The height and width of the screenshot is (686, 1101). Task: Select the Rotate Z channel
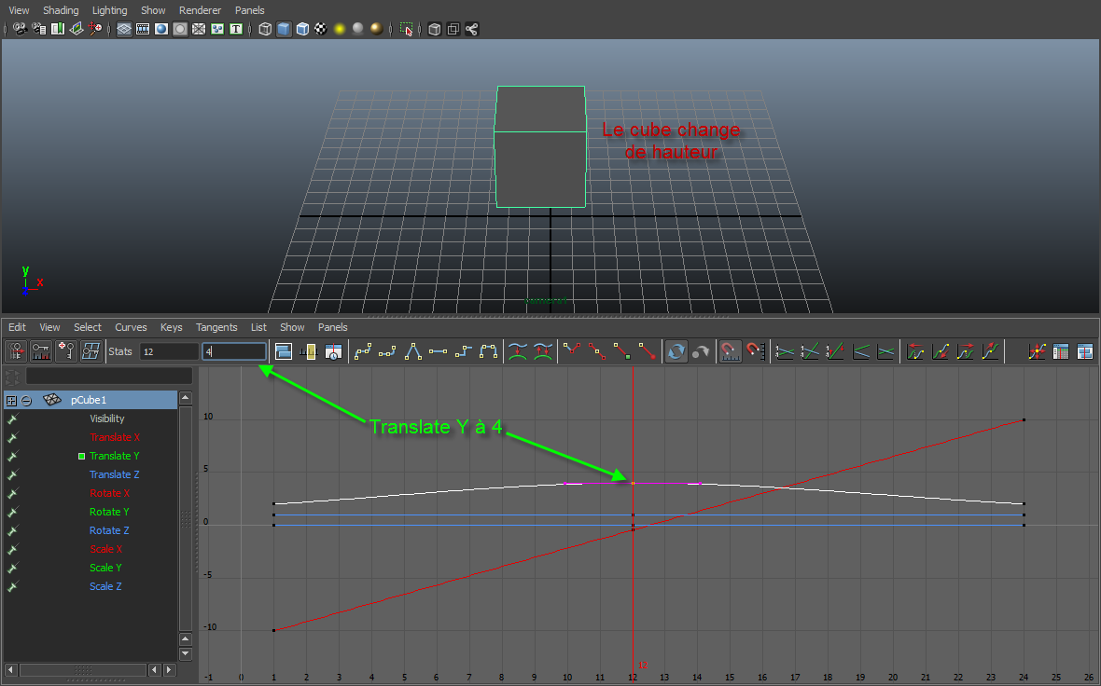pyautogui.click(x=109, y=530)
